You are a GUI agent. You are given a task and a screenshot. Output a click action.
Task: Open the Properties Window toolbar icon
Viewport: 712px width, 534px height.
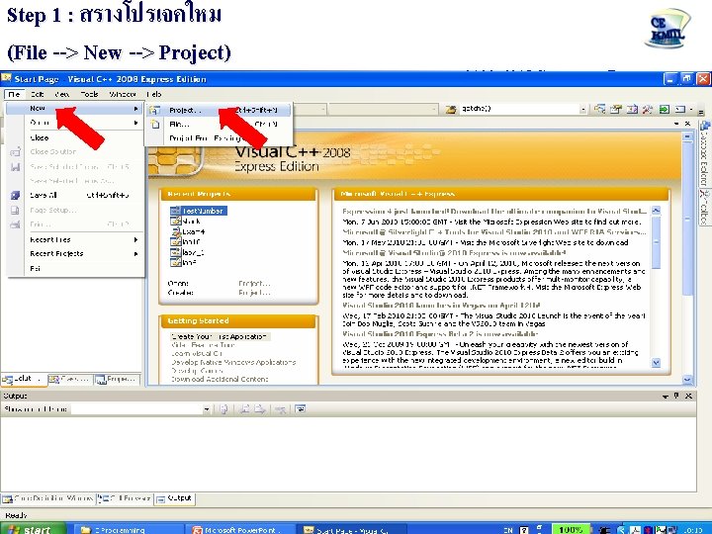click(x=616, y=109)
